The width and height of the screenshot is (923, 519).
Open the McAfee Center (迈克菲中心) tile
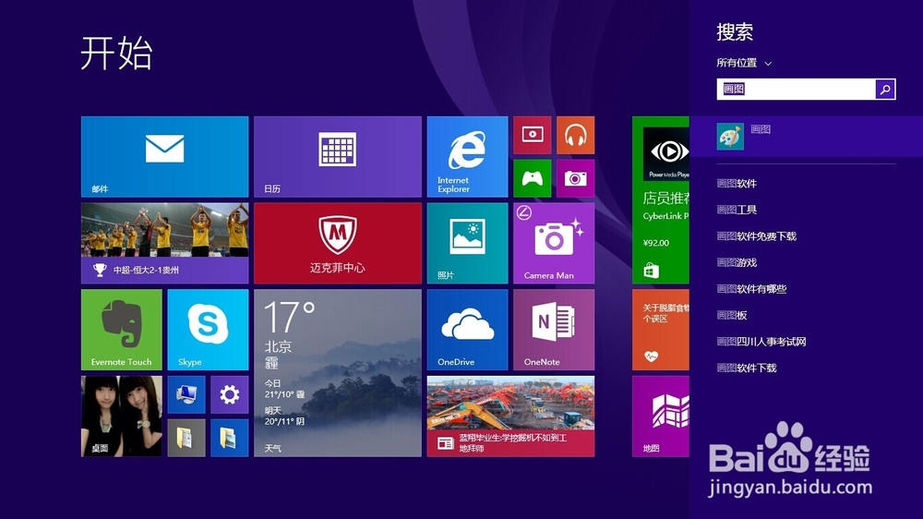click(x=338, y=243)
